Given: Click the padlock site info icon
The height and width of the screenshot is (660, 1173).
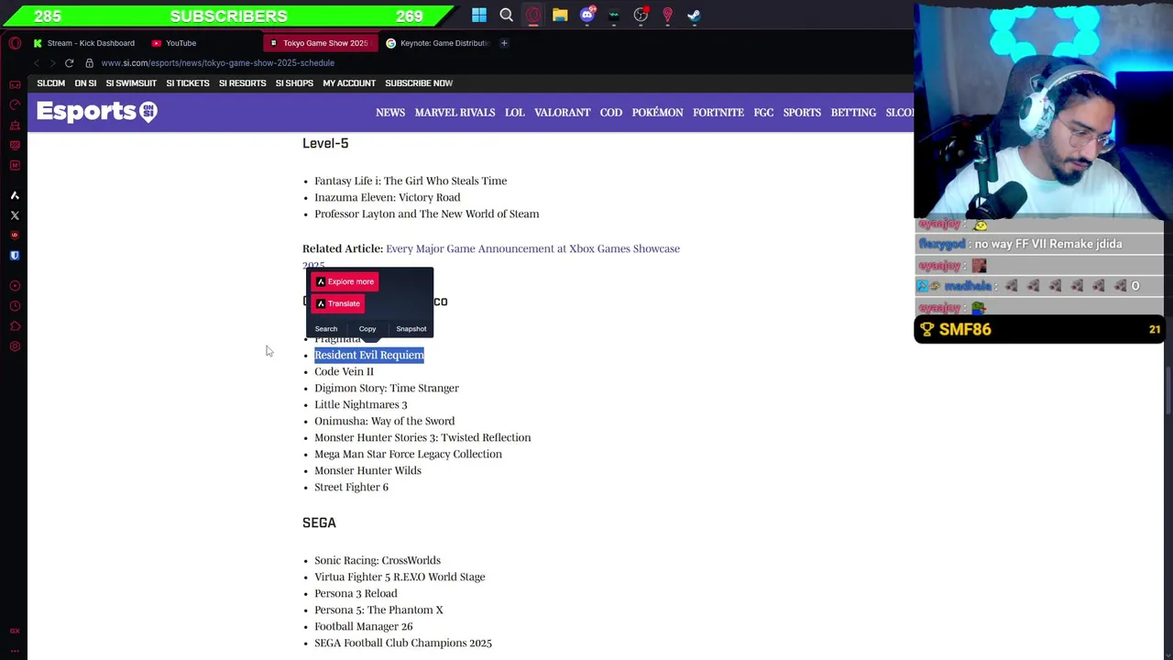Looking at the screenshot, I should 89,63.
